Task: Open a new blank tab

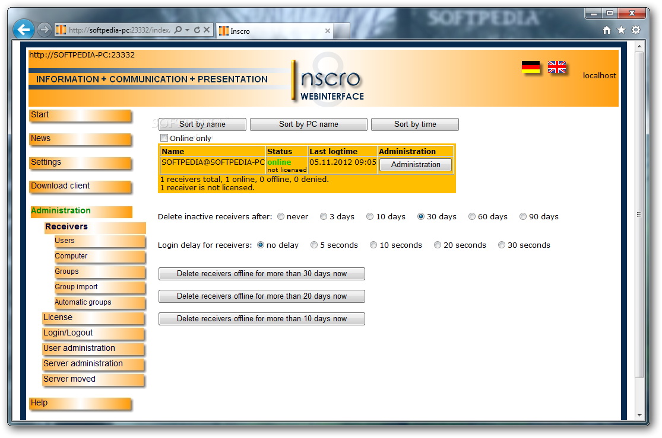Action: 342,31
